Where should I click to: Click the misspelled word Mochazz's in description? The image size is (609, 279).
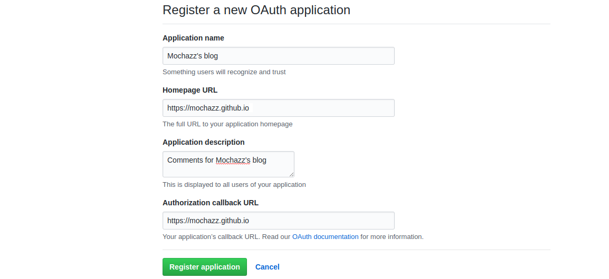[233, 160]
